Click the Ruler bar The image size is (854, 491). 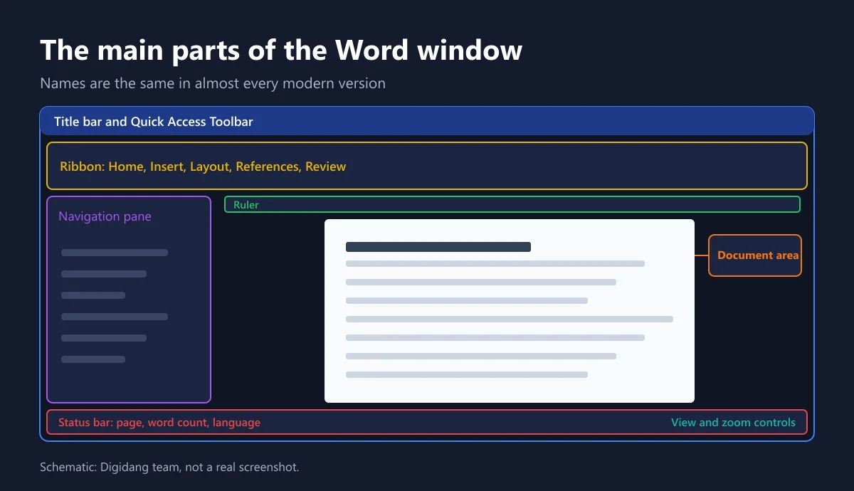(x=512, y=204)
